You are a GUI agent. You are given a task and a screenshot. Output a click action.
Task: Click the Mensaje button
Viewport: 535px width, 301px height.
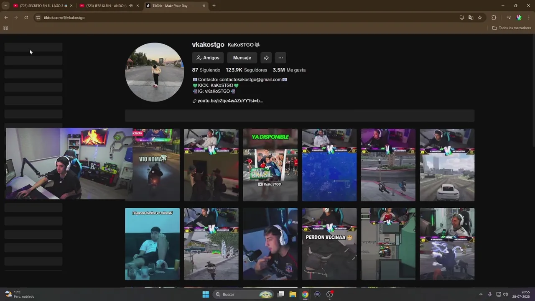(242, 58)
